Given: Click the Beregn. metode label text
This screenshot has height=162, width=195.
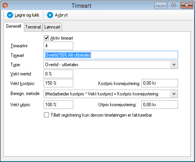Looking at the screenshot, I should [25, 94].
